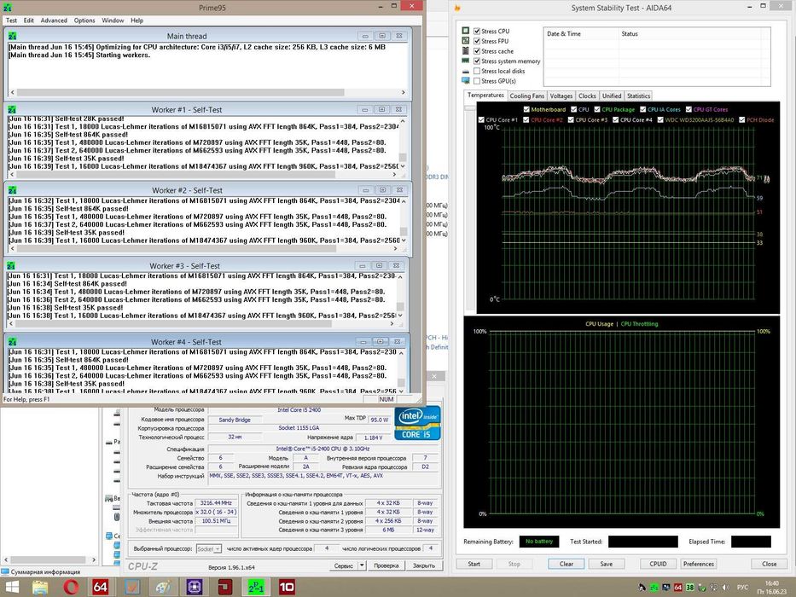
Task: Click the Worker #4 window icon
Action: pos(12,342)
